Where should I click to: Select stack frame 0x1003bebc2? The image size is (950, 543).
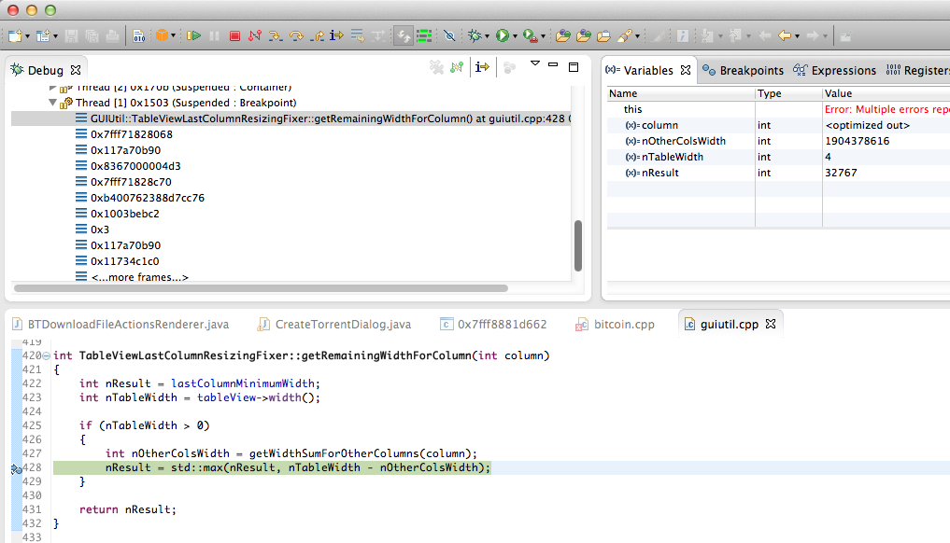[x=125, y=214]
